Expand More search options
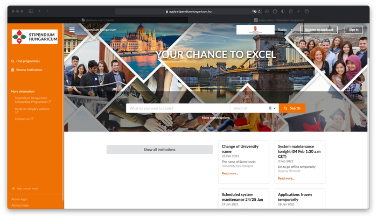Image resolution: width=377 pixels, height=218 pixels. click(215, 118)
